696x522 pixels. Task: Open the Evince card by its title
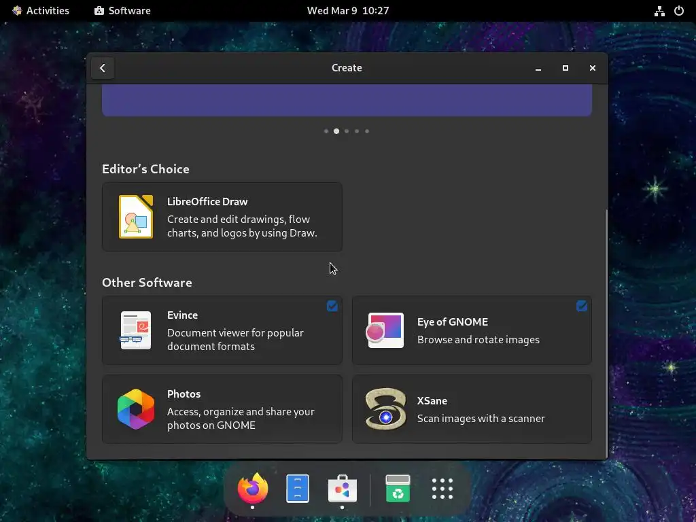182,315
